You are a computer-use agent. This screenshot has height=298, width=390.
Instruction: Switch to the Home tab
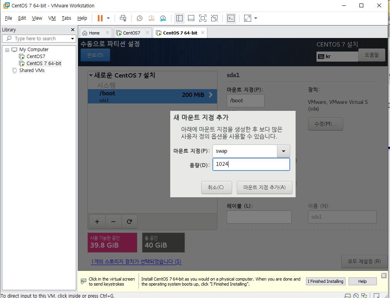[x=94, y=33]
